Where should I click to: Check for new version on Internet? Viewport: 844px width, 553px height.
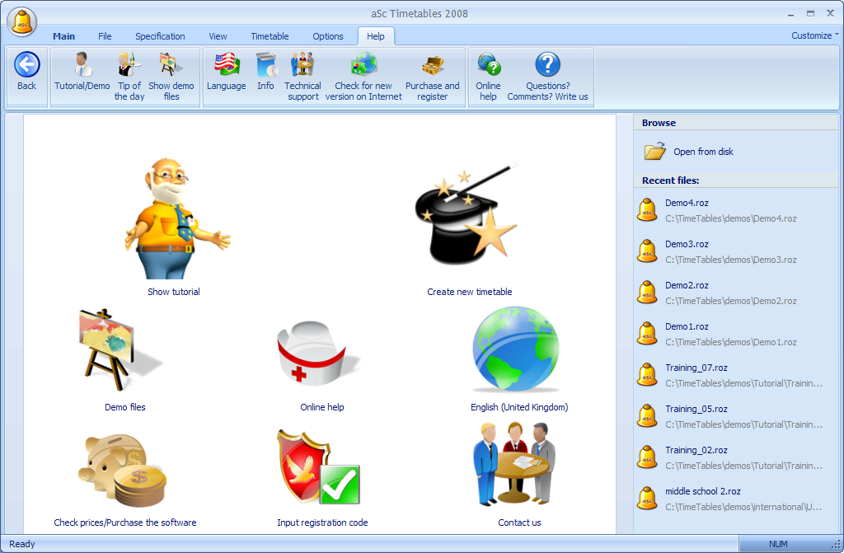point(363,66)
